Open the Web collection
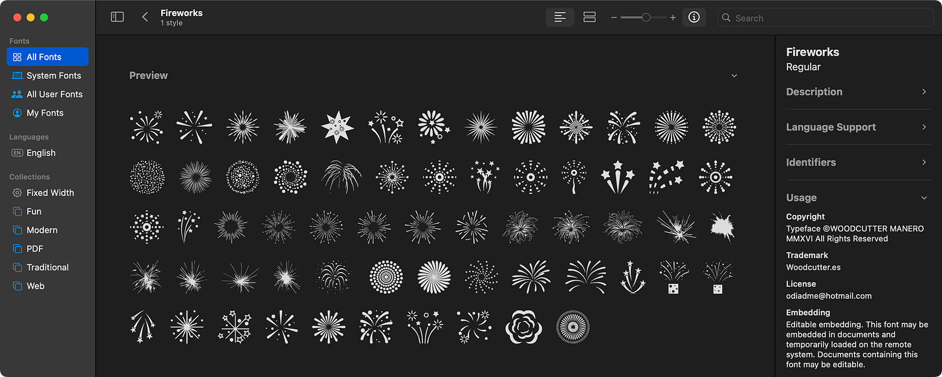This screenshot has width=942, height=377. coord(47,286)
